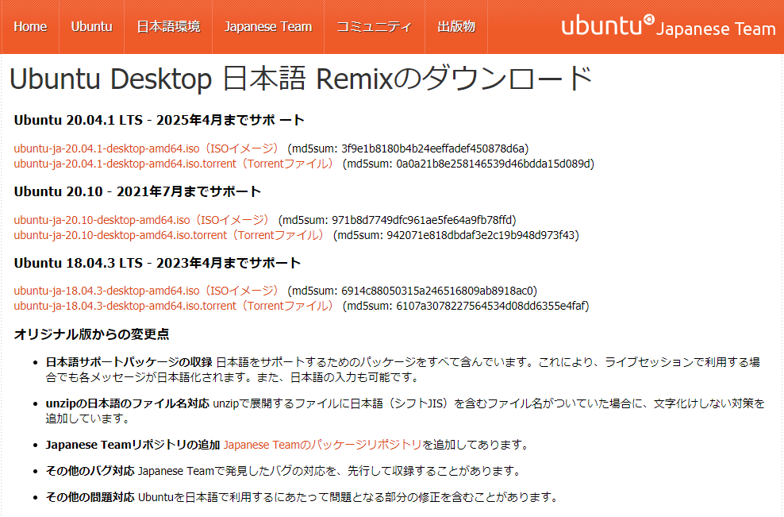Click heading Ubuntu 20.04.1 LTS - 2025年4月までサポート
Screen dimensions: 784x517
click(159, 120)
